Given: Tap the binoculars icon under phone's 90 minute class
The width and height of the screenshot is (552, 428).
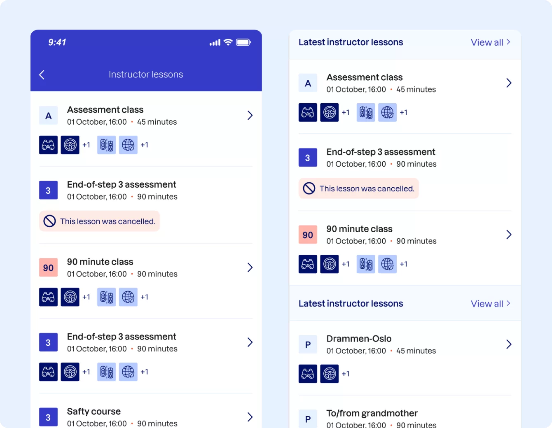Looking at the screenshot, I should (48, 297).
